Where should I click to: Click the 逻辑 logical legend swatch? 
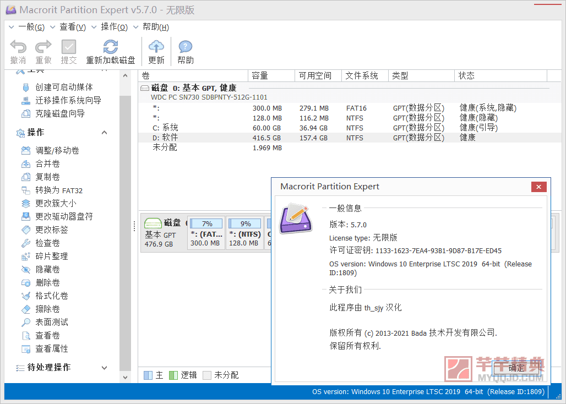[x=173, y=375]
